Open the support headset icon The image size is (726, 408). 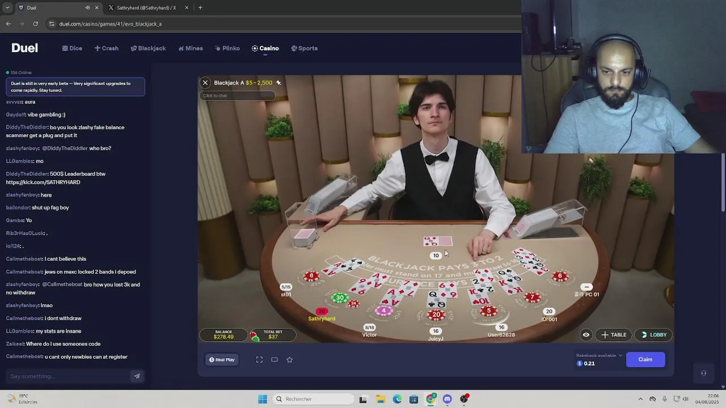tap(703, 373)
